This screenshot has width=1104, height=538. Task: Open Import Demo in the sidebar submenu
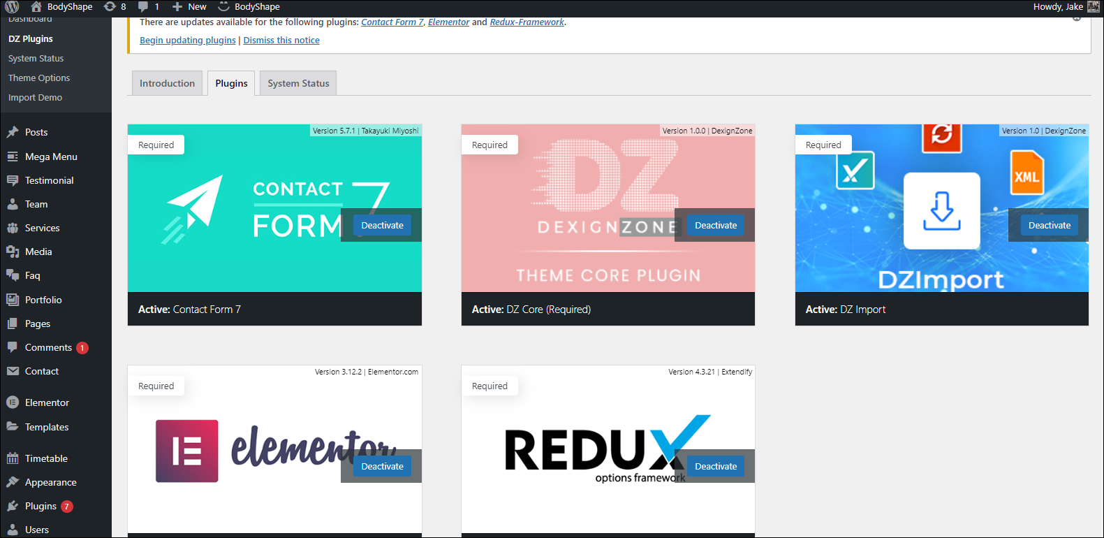pos(35,98)
